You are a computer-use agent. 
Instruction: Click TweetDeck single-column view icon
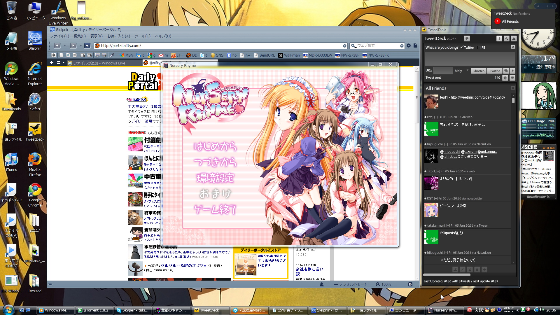[499, 38]
